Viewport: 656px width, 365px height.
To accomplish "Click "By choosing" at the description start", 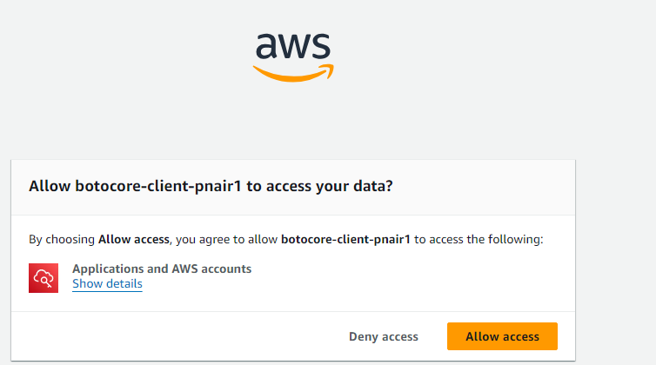I will pos(62,238).
